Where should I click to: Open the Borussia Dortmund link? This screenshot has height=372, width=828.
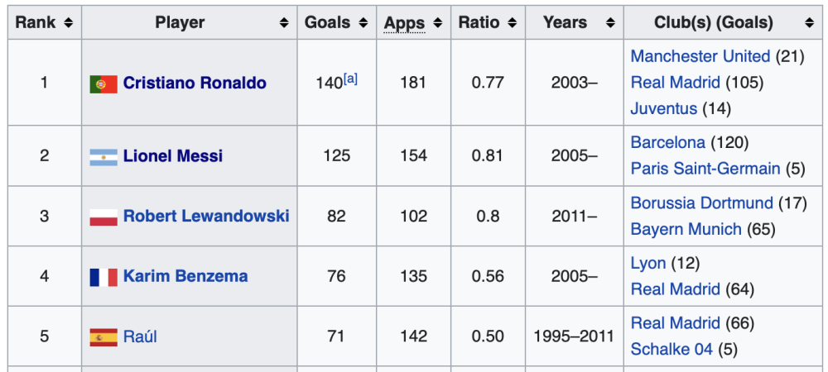point(702,203)
